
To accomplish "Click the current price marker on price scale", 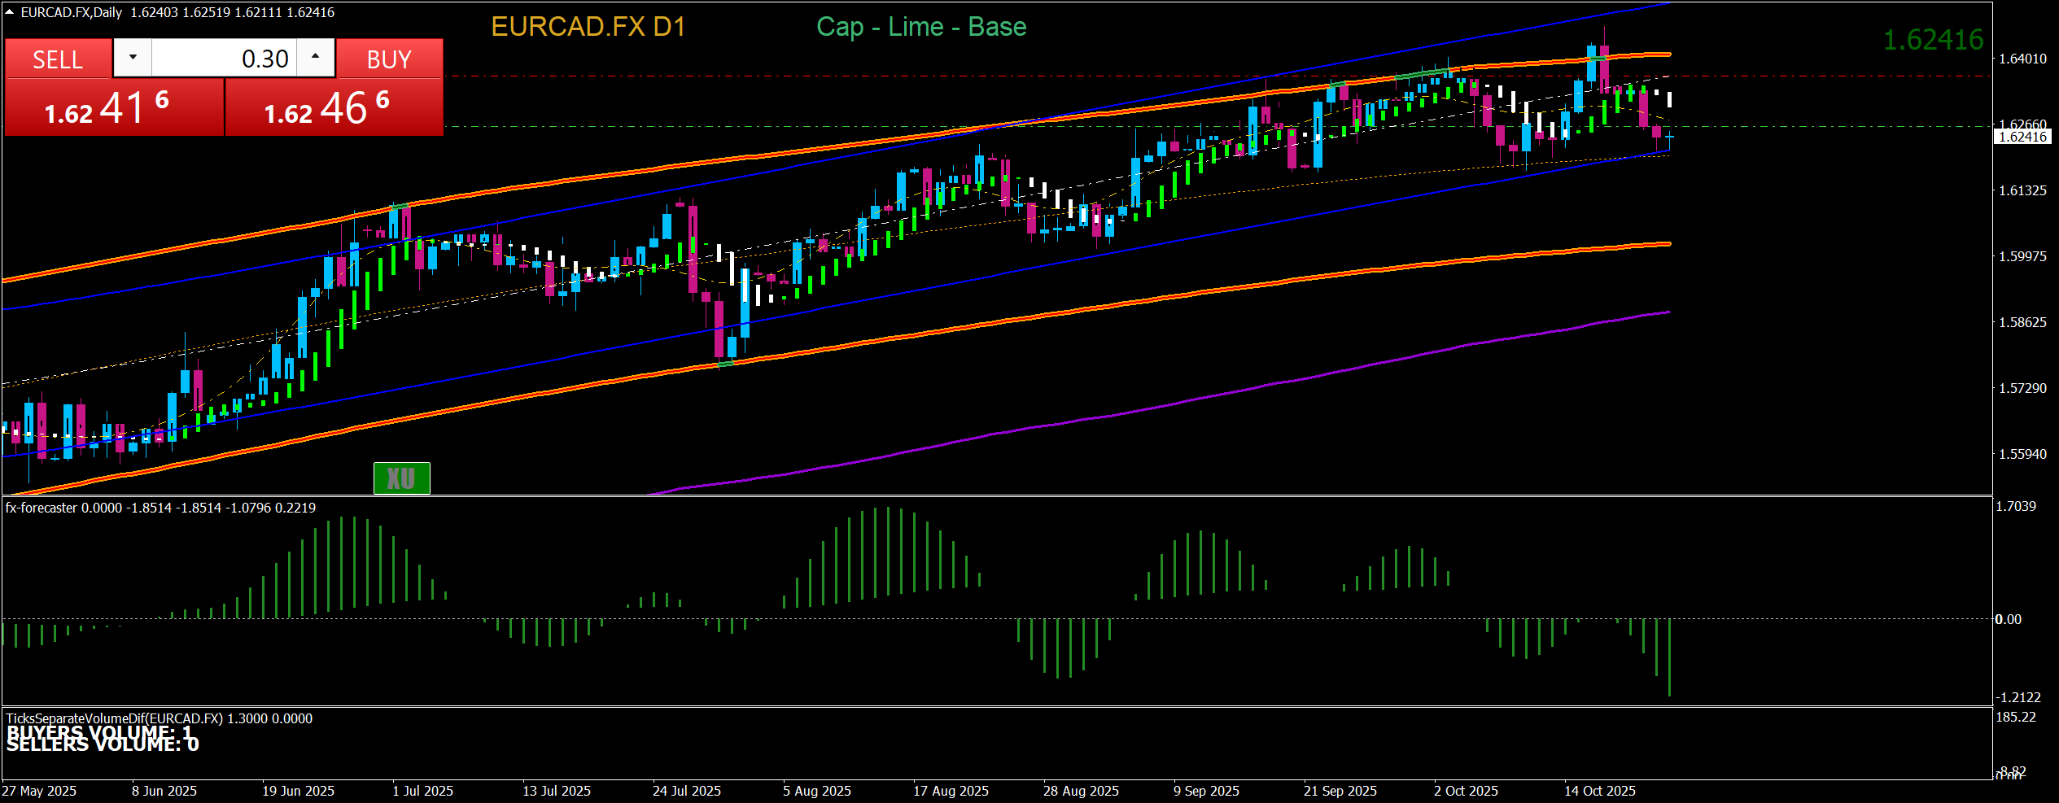I will click(2022, 137).
